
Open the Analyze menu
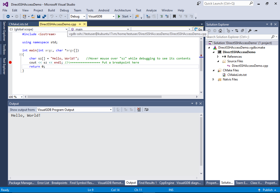(x=151, y=10)
